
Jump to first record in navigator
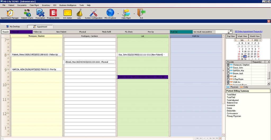[x=197, y=138]
